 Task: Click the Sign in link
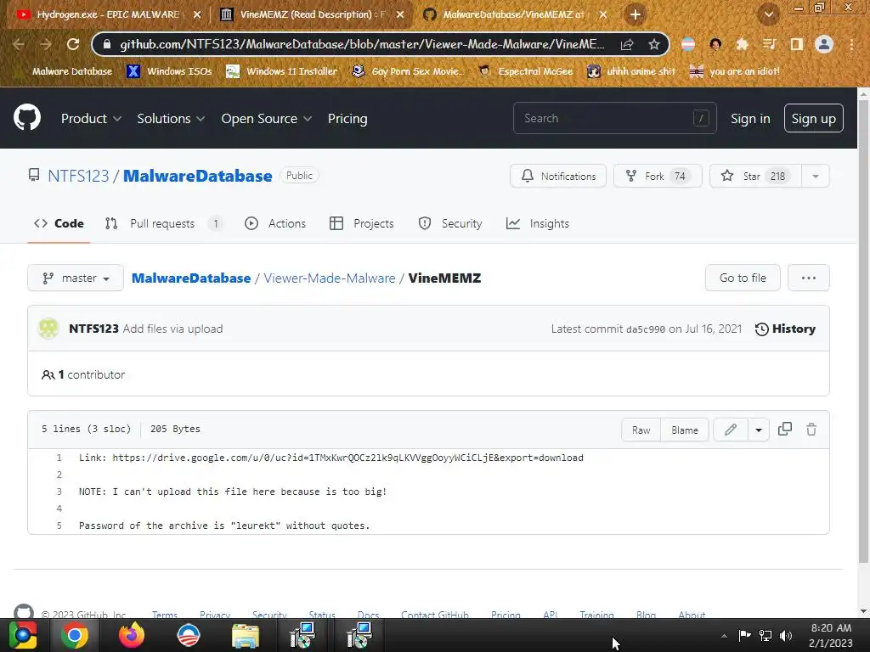point(750,119)
